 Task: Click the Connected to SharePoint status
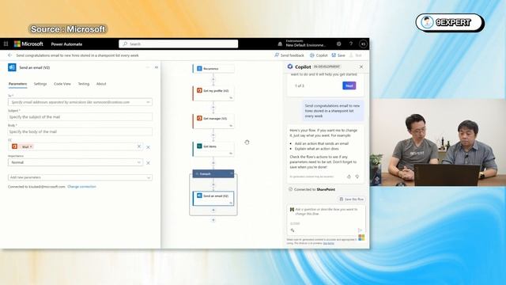(x=312, y=189)
